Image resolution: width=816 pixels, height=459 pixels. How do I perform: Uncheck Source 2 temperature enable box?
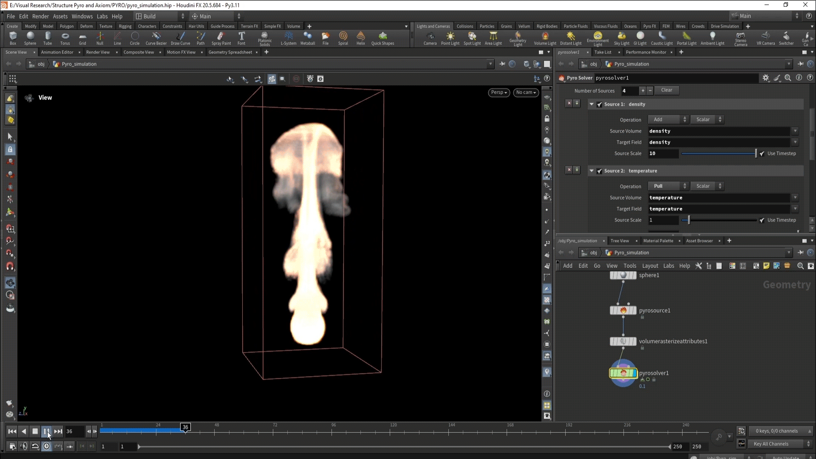(x=600, y=171)
